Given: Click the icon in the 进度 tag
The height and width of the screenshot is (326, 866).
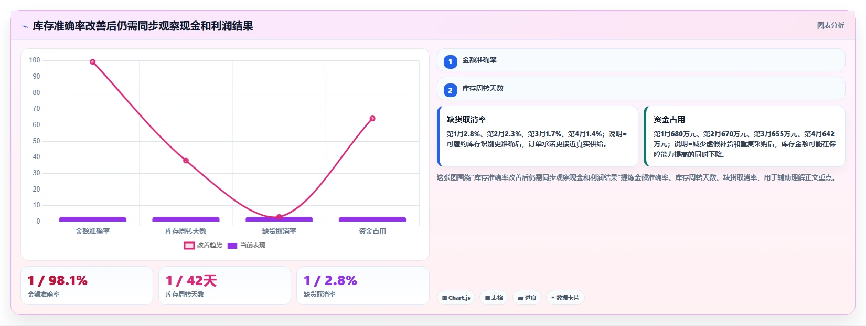Looking at the screenshot, I should [x=521, y=298].
